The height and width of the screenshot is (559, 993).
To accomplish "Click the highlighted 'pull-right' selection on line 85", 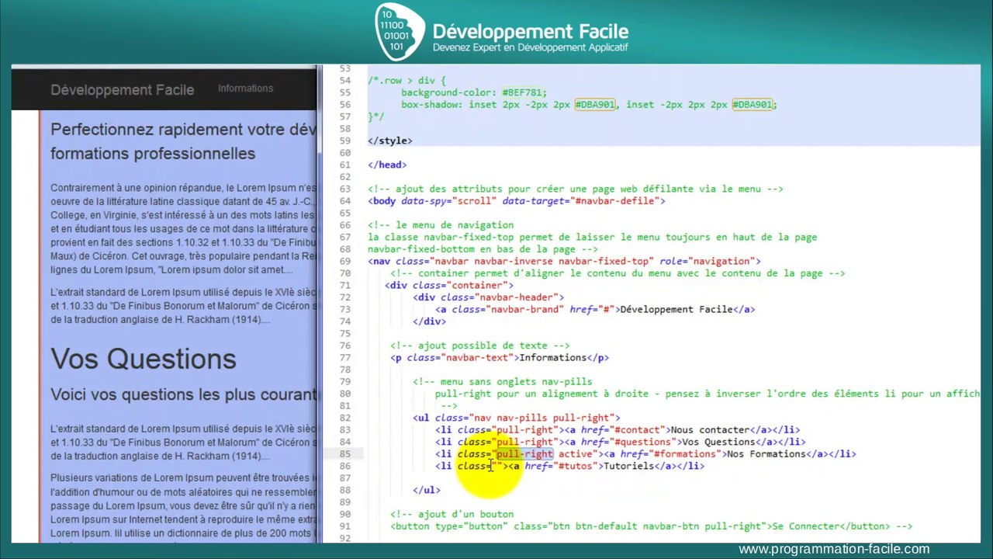I will (524, 454).
